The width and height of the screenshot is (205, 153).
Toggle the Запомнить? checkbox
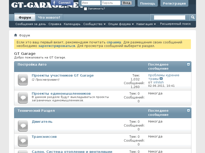85,9
